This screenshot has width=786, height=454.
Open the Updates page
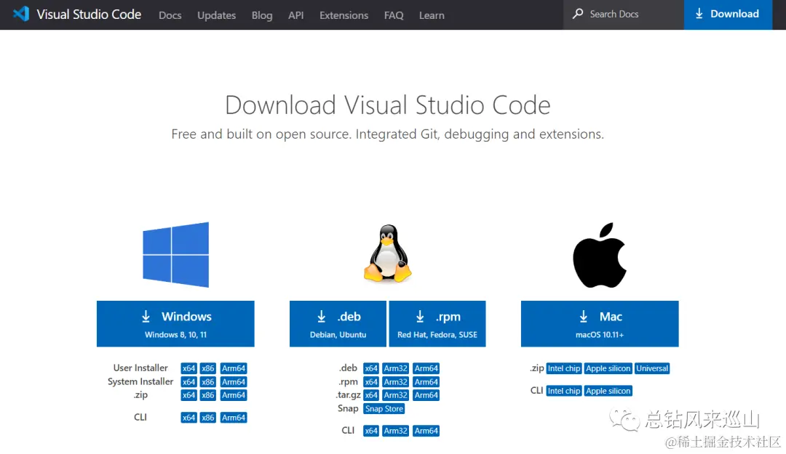click(217, 15)
